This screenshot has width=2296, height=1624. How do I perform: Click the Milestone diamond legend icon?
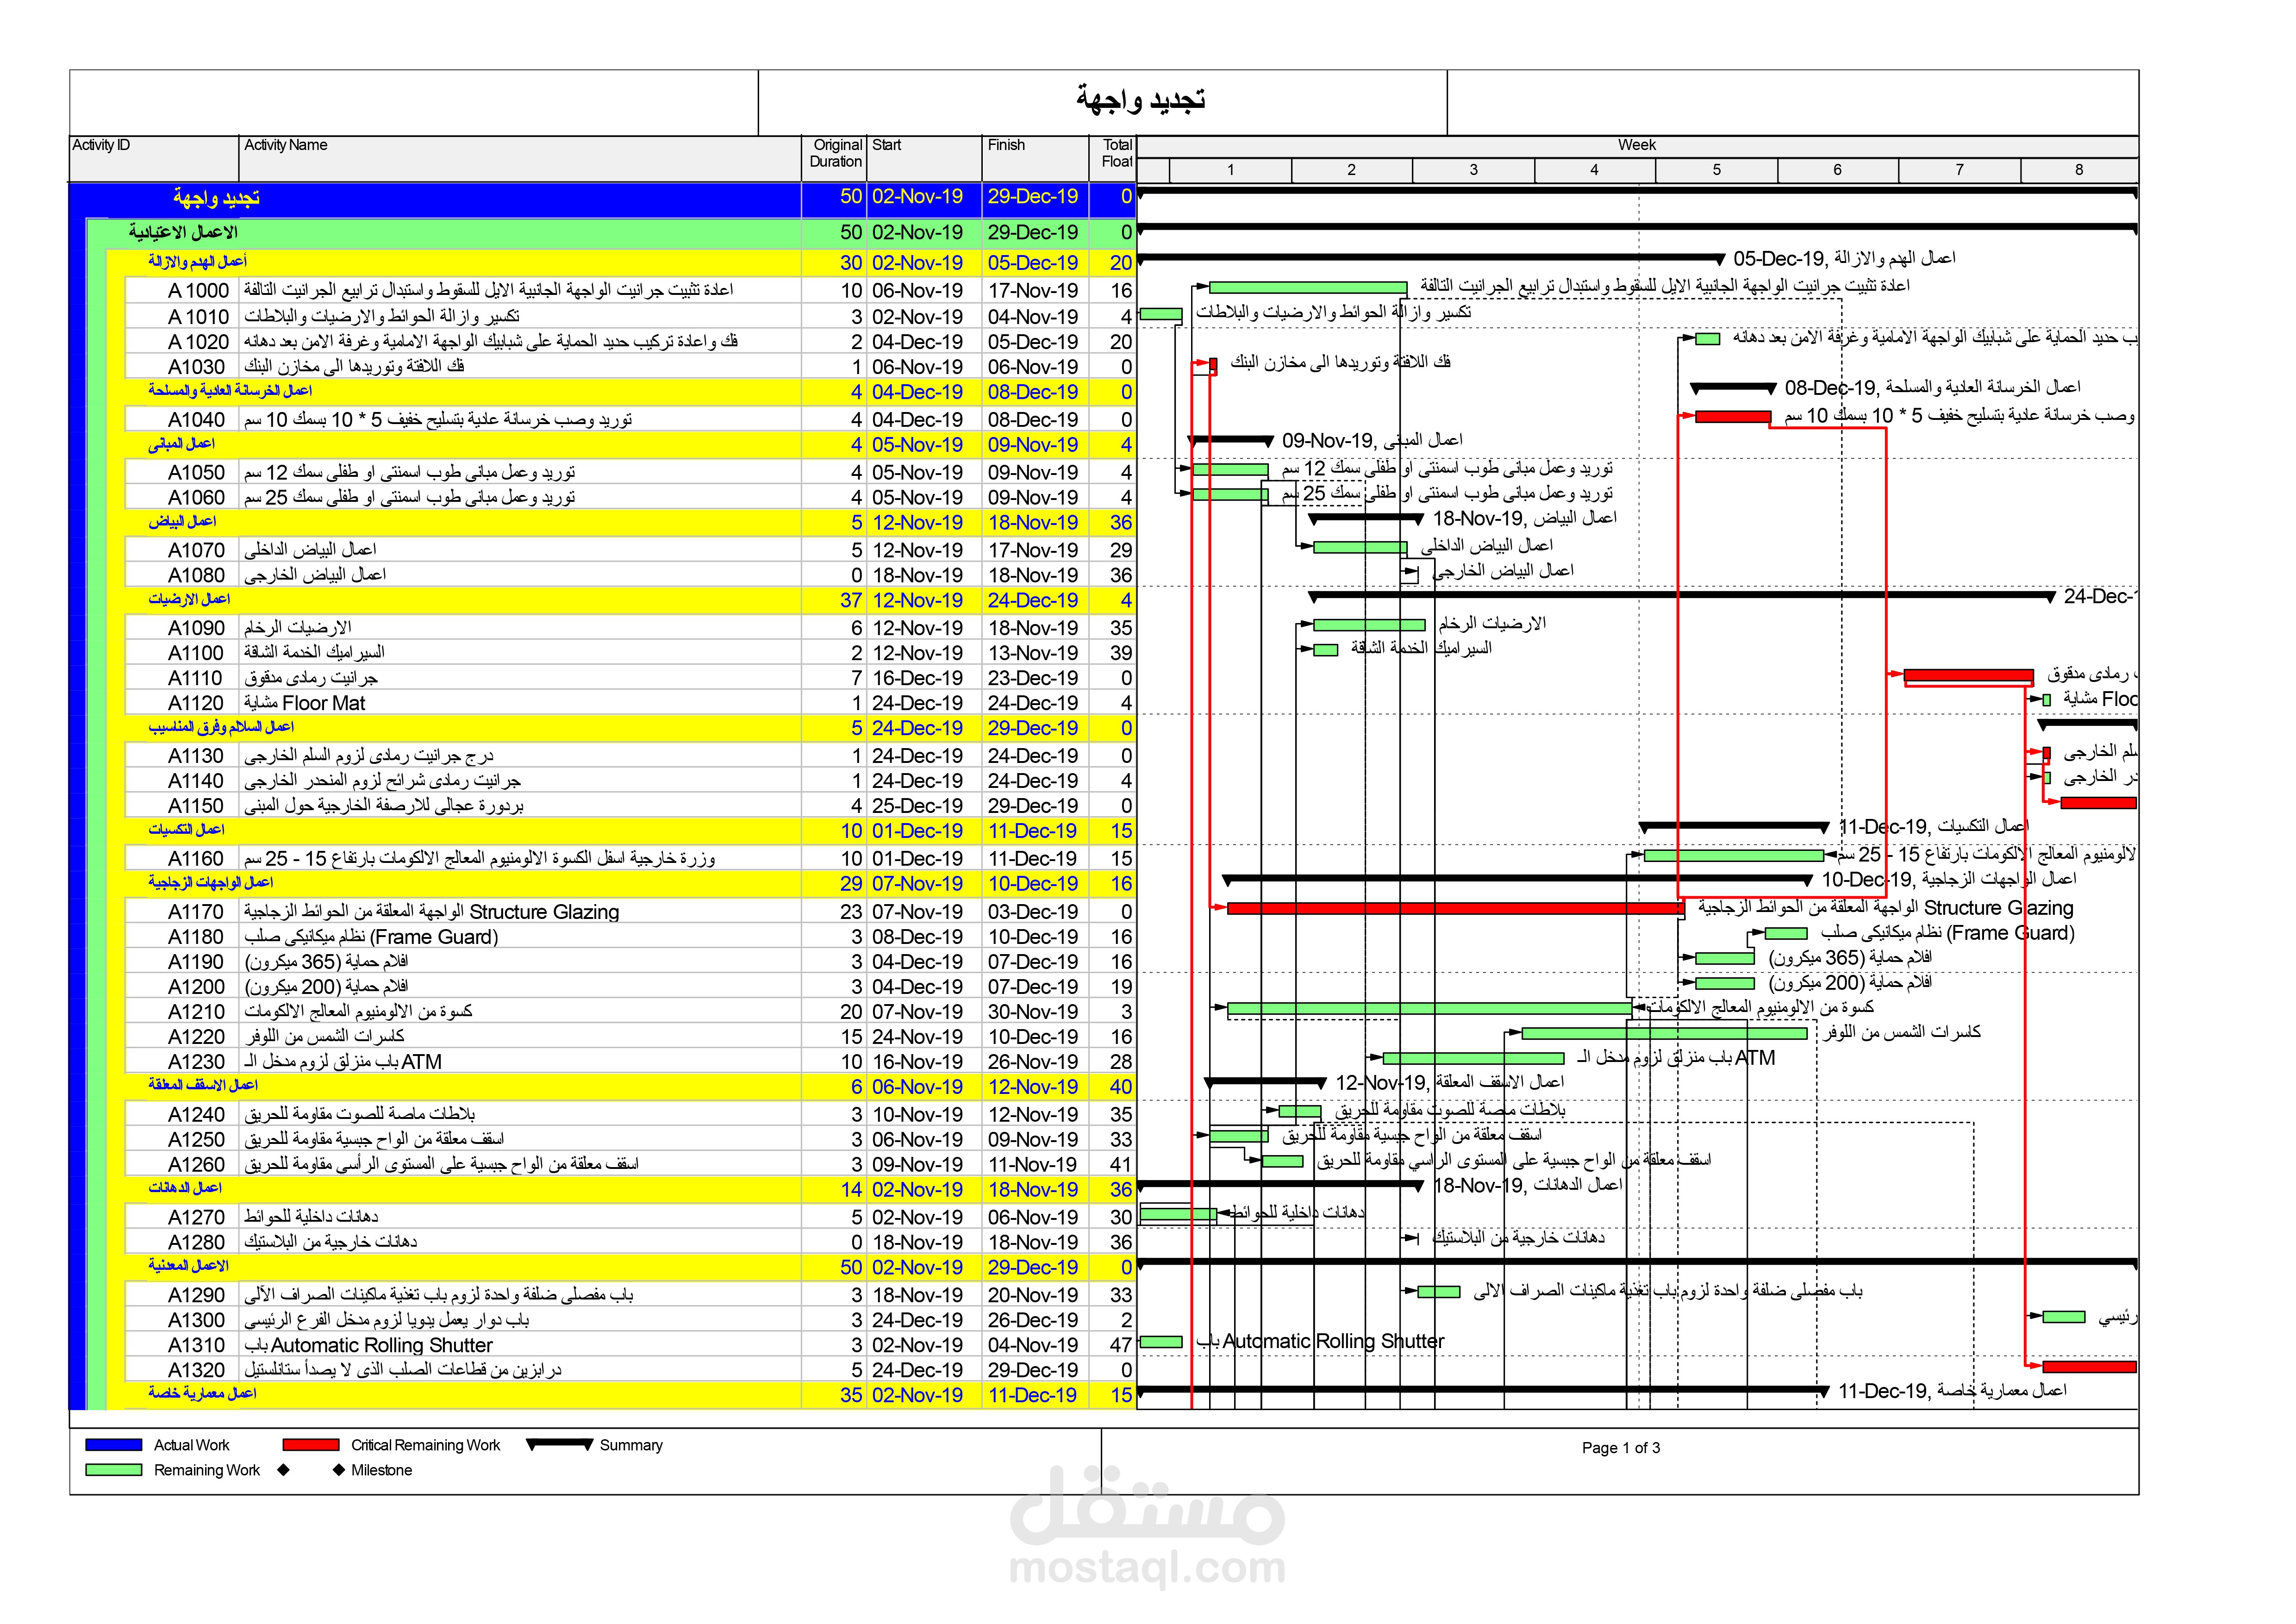[x=339, y=1469]
